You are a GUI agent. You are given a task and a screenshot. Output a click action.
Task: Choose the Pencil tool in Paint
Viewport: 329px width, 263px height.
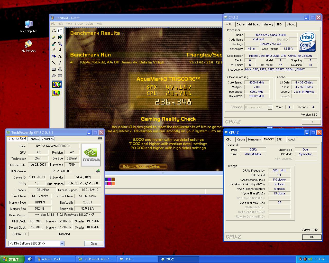pos(54,50)
